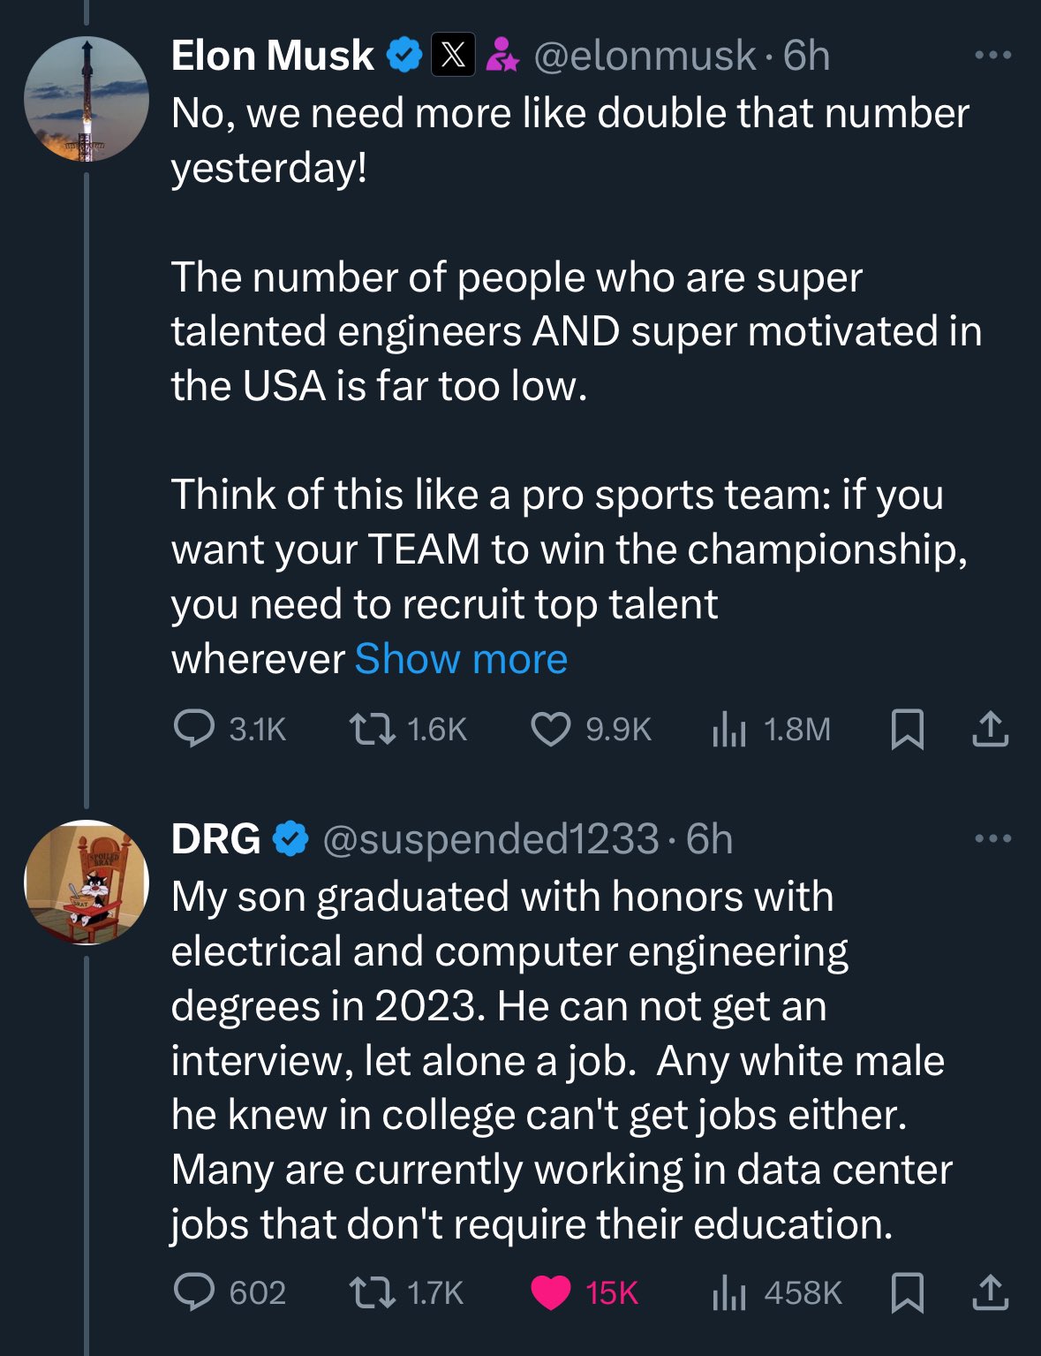The height and width of the screenshot is (1356, 1041).
Task: Like Elon Musk's post
Action: click(x=551, y=729)
